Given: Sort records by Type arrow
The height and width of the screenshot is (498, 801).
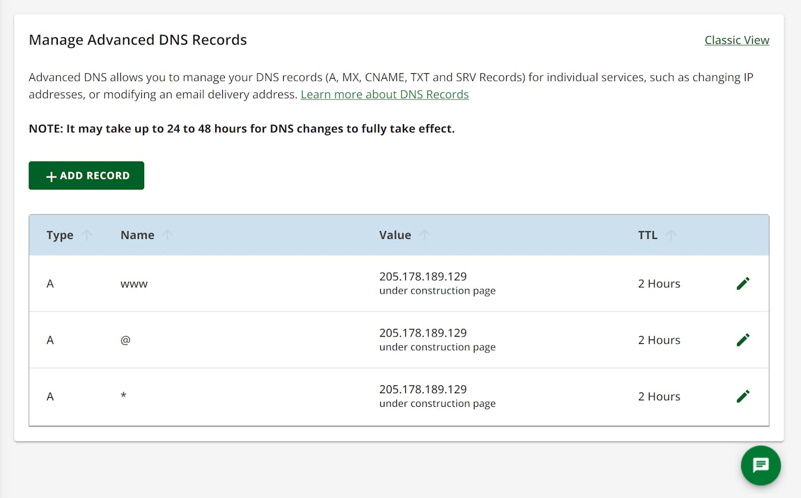Looking at the screenshot, I should (x=87, y=235).
